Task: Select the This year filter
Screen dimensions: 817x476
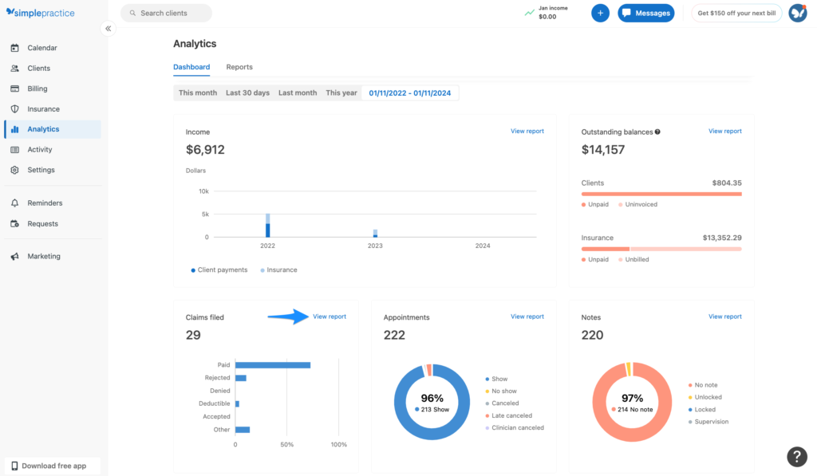Action: pyautogui.click(x=341, y=93)
